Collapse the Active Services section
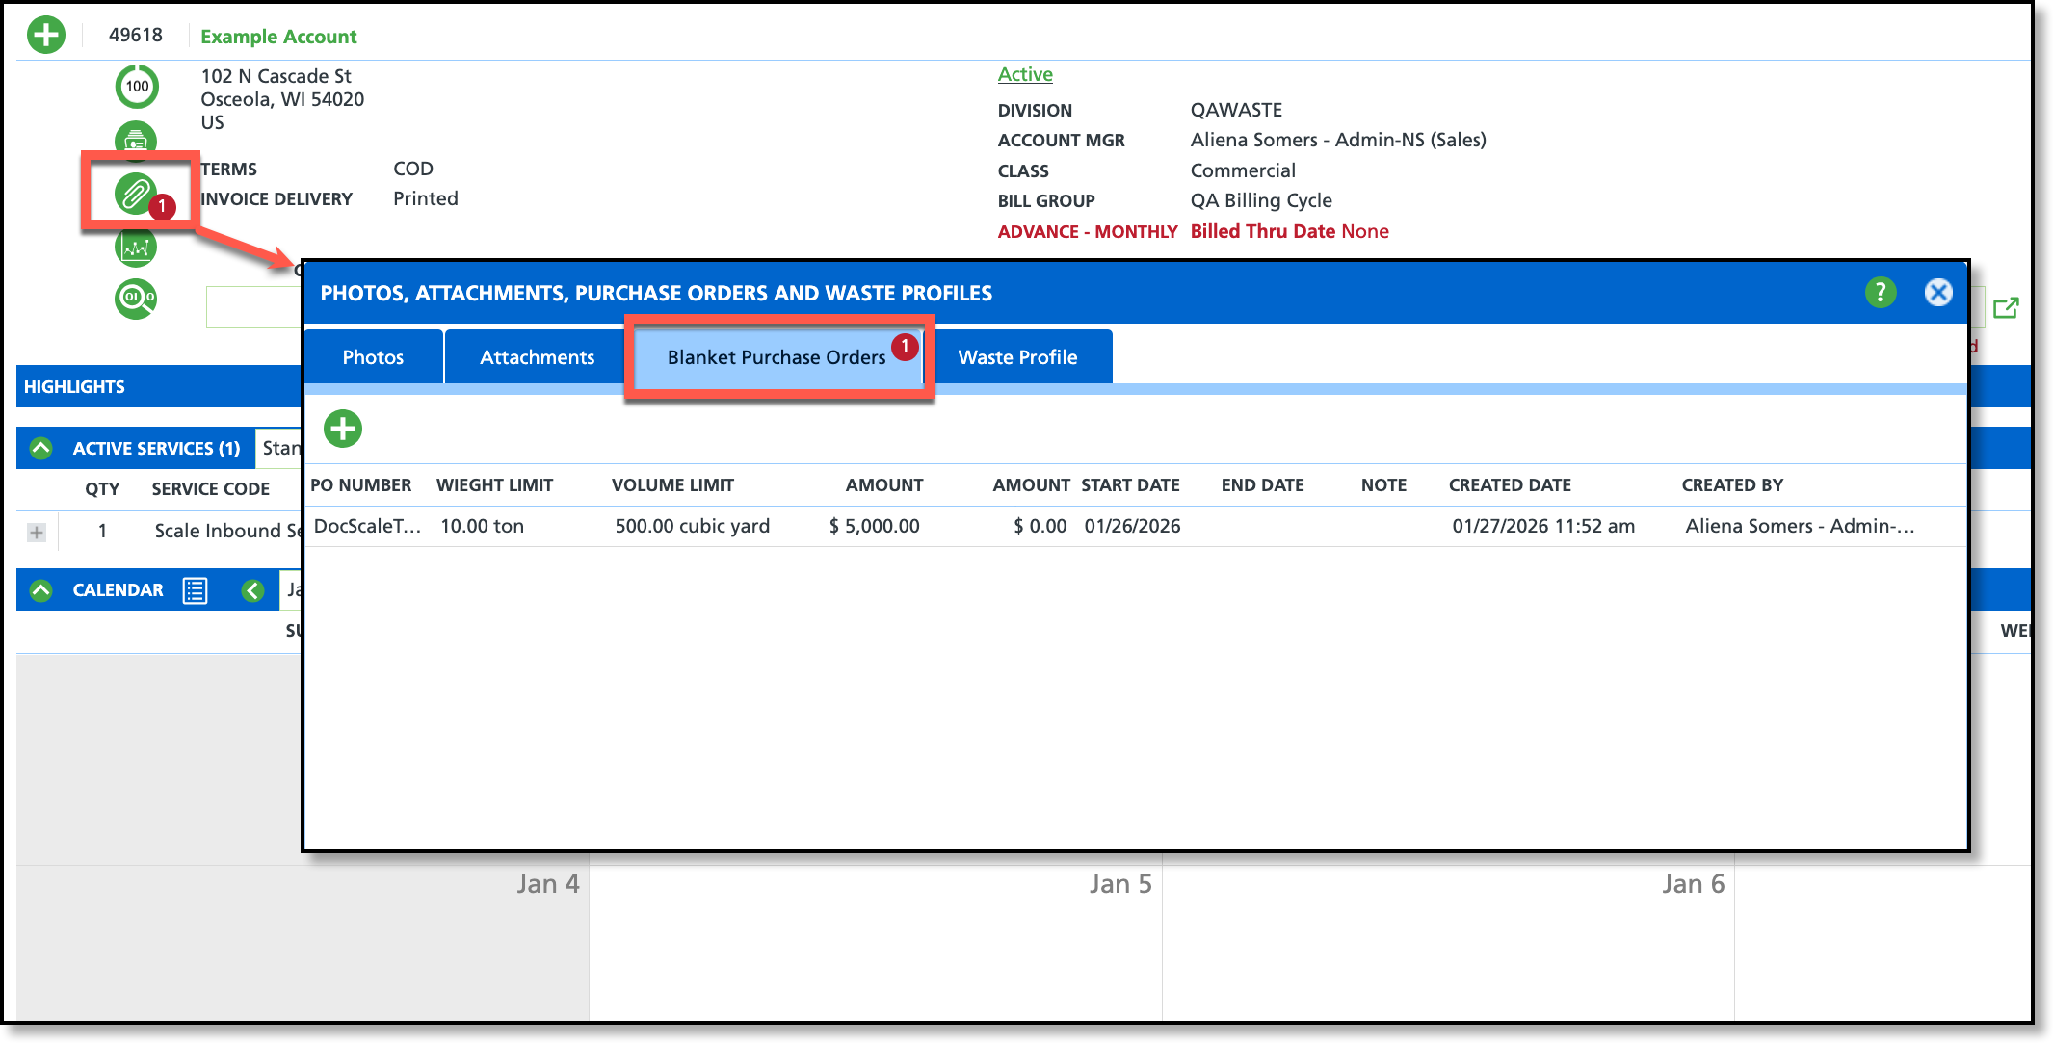Viewport: 2054px width, 1044px height. pos(41,448)
